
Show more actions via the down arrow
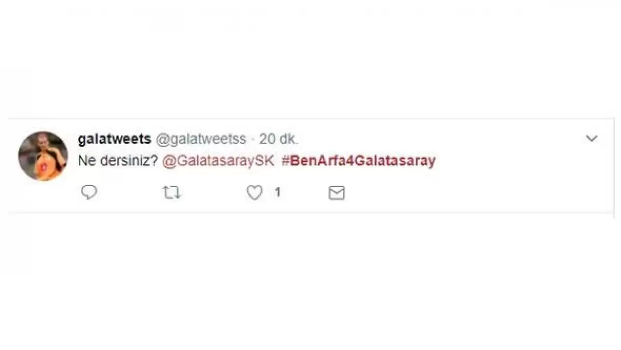coord(592,138)
